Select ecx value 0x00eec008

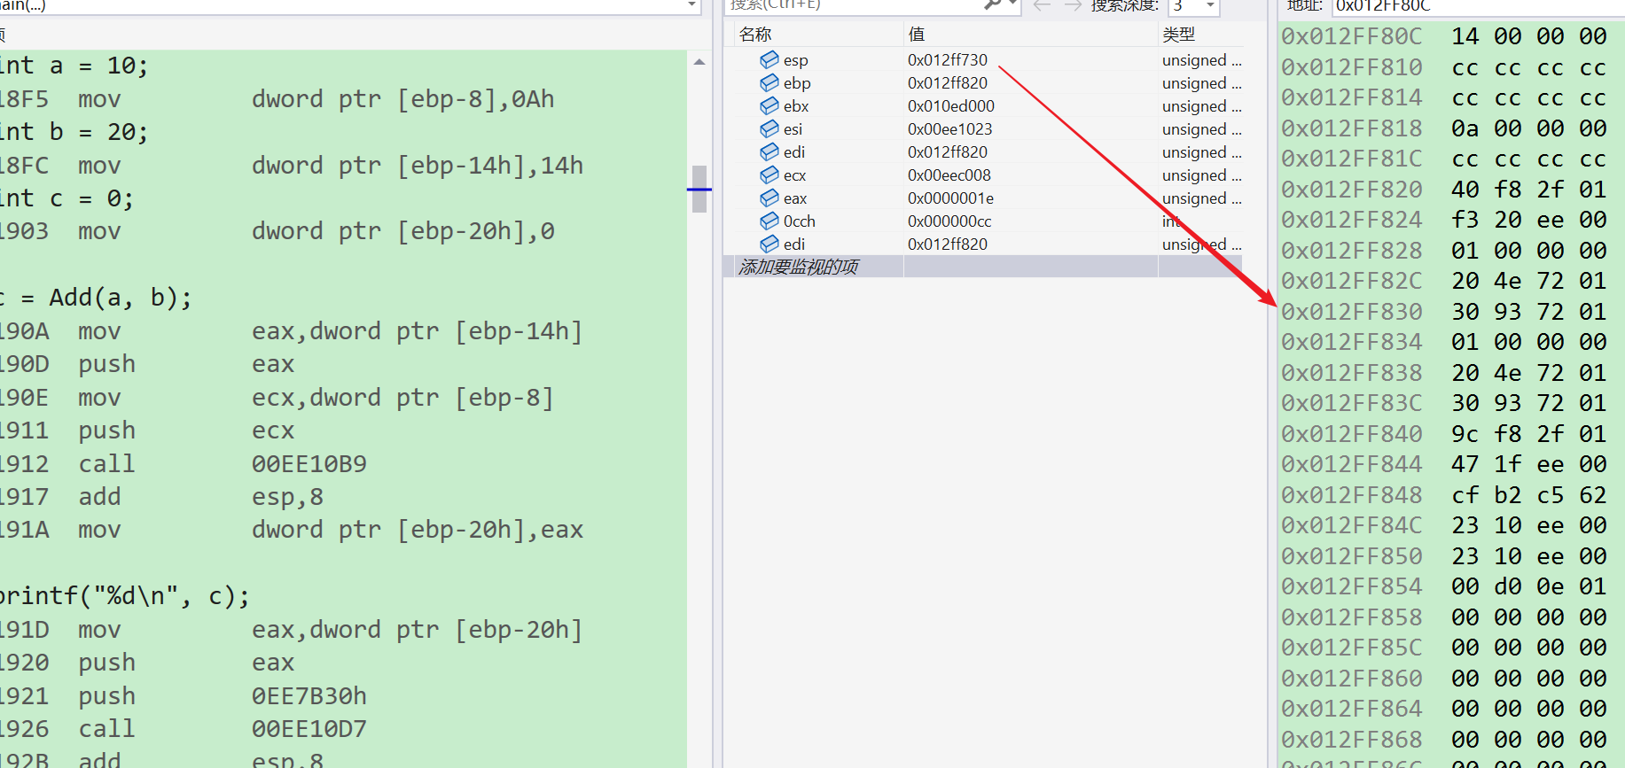click(949, 175)
